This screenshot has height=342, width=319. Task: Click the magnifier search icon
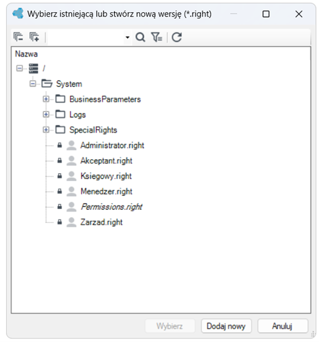point(140,37)
